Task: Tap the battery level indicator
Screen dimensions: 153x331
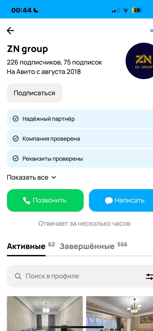Action: click(x=137, y=10)
